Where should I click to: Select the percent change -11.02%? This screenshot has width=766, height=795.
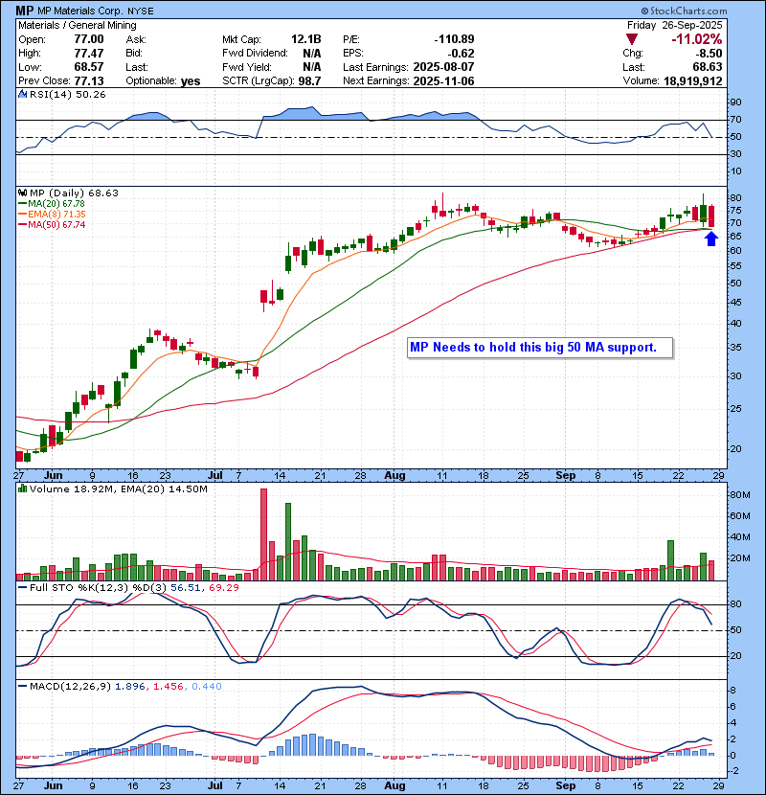click(696, 39)
